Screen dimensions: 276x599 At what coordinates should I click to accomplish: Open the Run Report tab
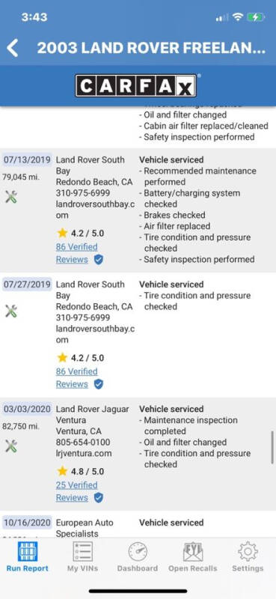(28, 556)
